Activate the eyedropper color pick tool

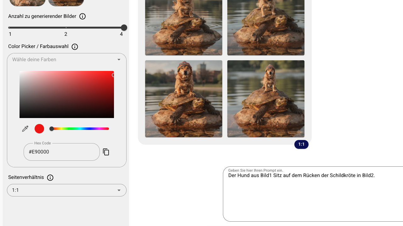coord(25,129)
